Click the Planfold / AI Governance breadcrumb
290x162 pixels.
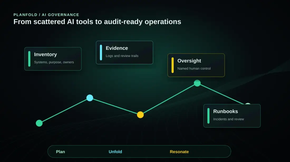pyautogui.click(x=46, y=15)
